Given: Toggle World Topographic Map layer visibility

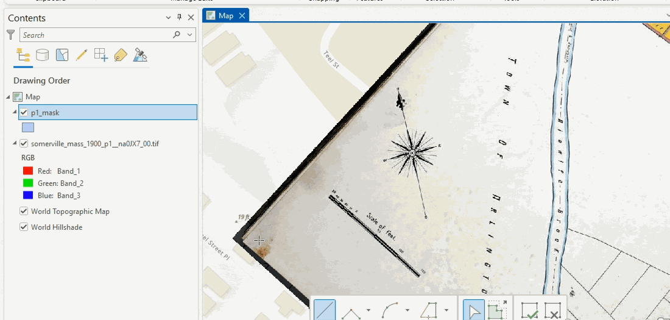Looking at the screenshot, I should click(x=24, y=212).
